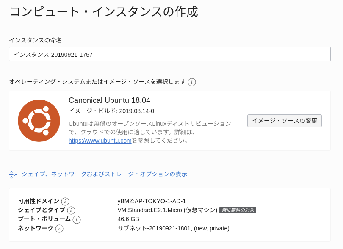Click the イメージ・ビルド 2019.08.14-0 text
The height and width of the screenshot is (249, 343).
click(x=111, y=111)
